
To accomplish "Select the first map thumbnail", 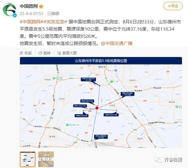I will point(28,159).
